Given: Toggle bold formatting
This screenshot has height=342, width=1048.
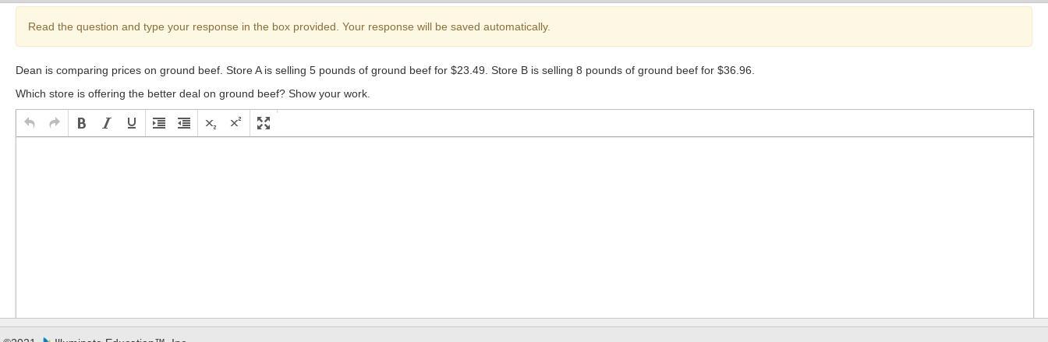Looking at the screenshot, I should pos(81,123).
